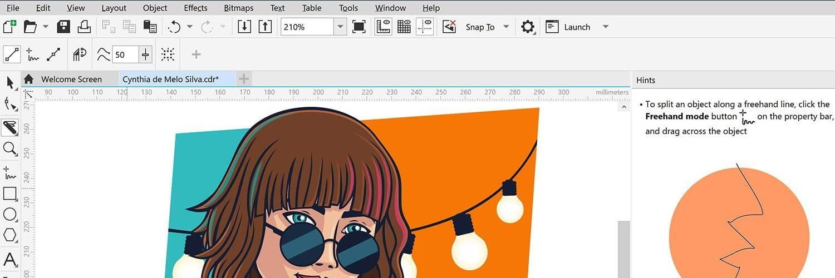Expand the Undo history dropdown arrow
This screenshot has height=278, width=835.
point(189,27)
